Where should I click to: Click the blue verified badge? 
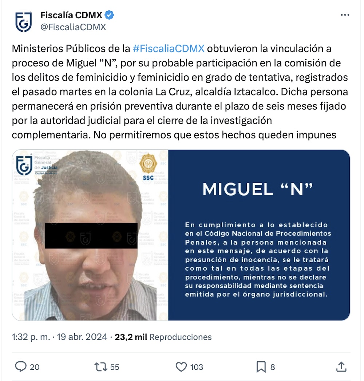(109, 15)
